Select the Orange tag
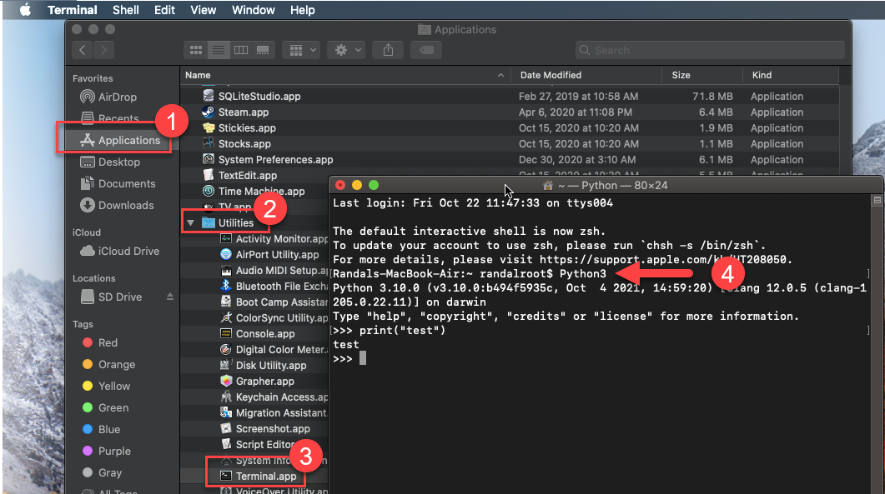 coord(109,364)
